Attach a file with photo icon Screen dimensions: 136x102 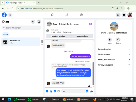[x=51, y=91]
